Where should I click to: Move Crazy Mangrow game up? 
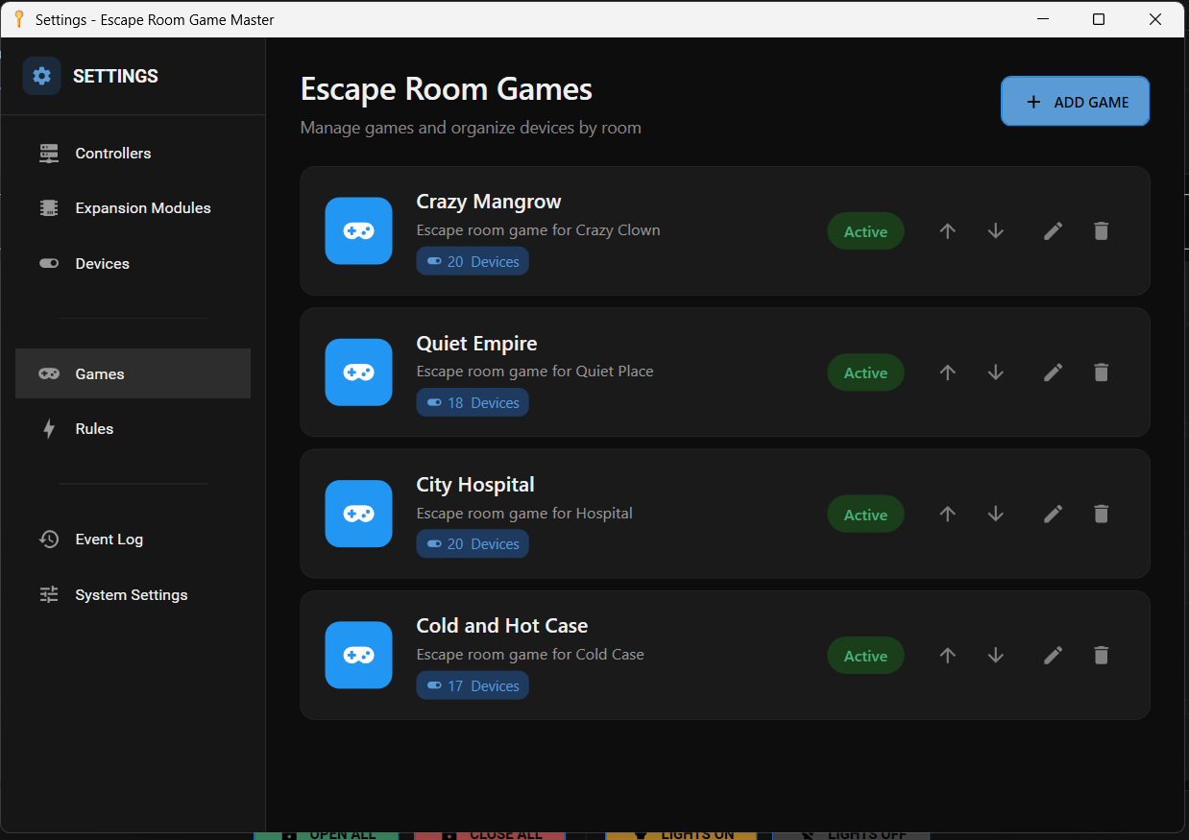coord(948,231)
